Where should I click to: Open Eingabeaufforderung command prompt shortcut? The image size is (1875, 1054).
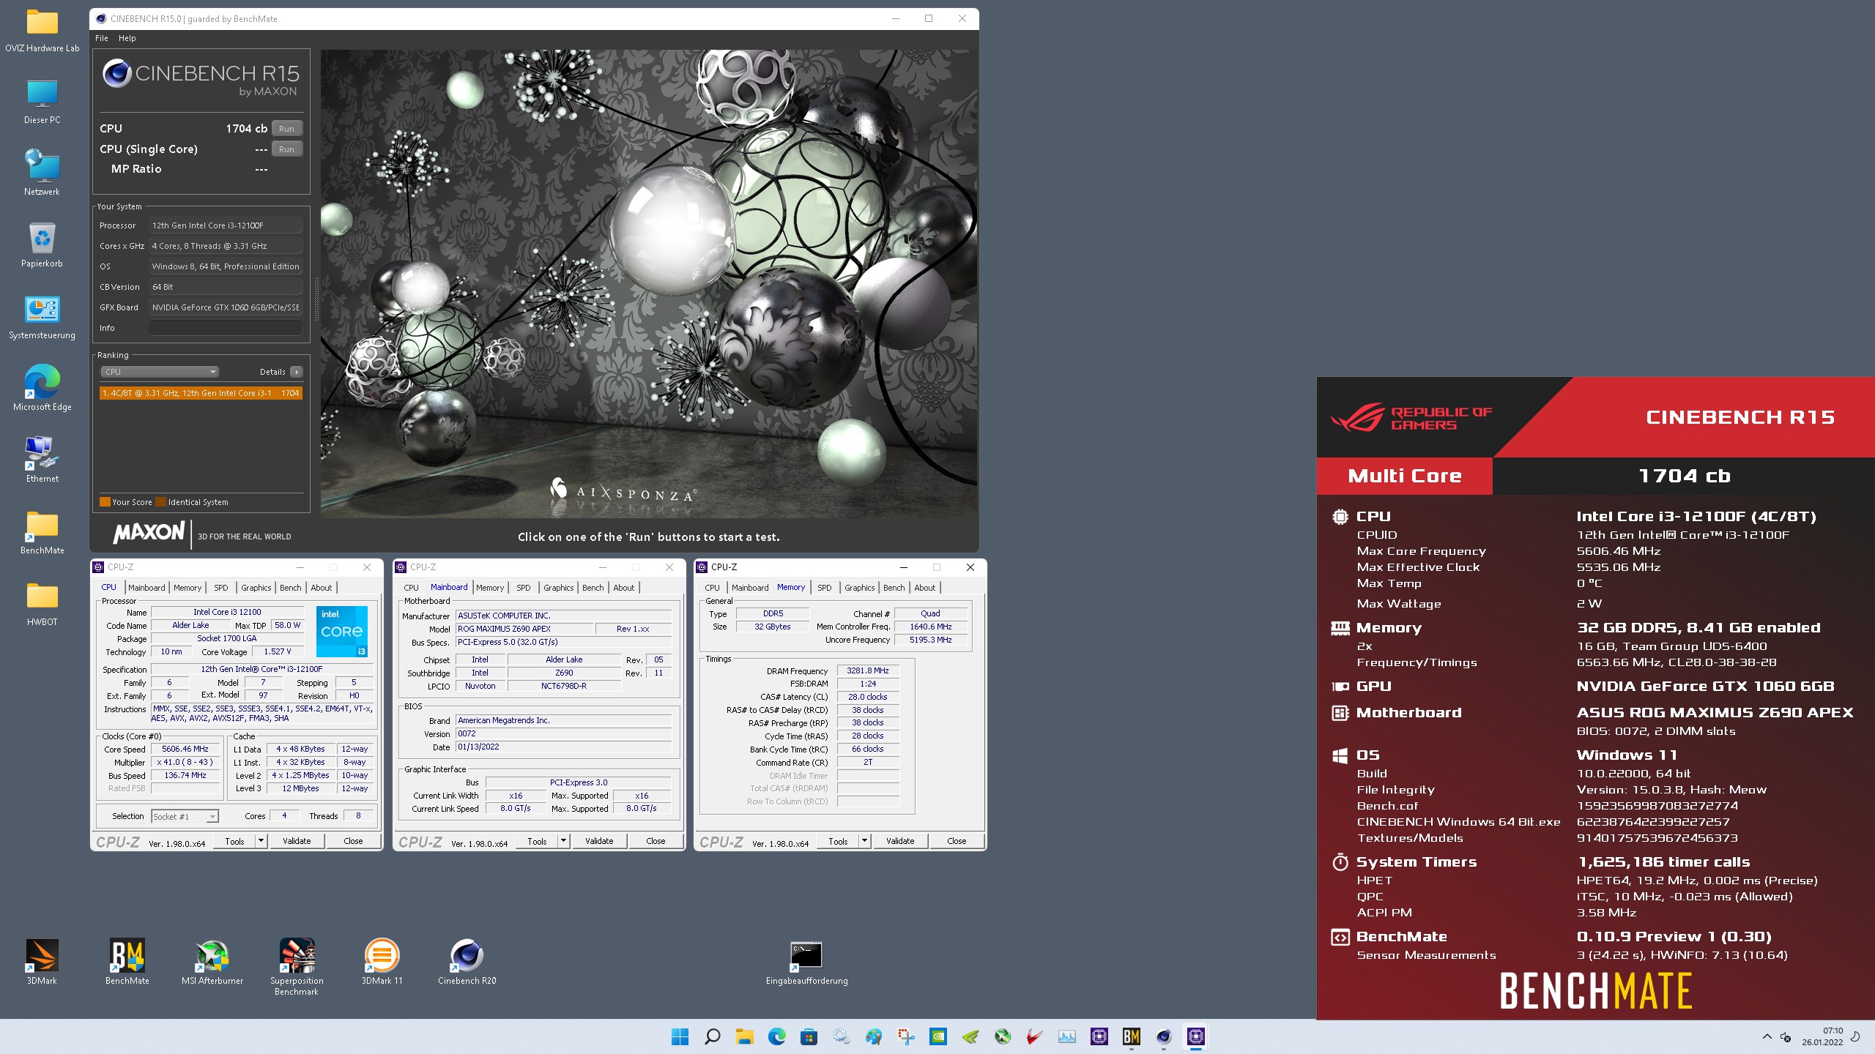[806, 963]
